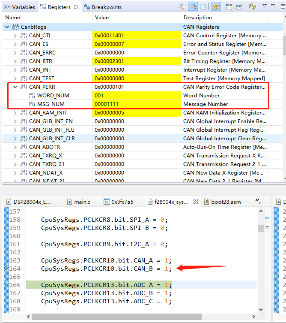Screen dimensions: 286x323
Task: Click the editor horizontal scrollbar right arrow
Action: point(254,317)
